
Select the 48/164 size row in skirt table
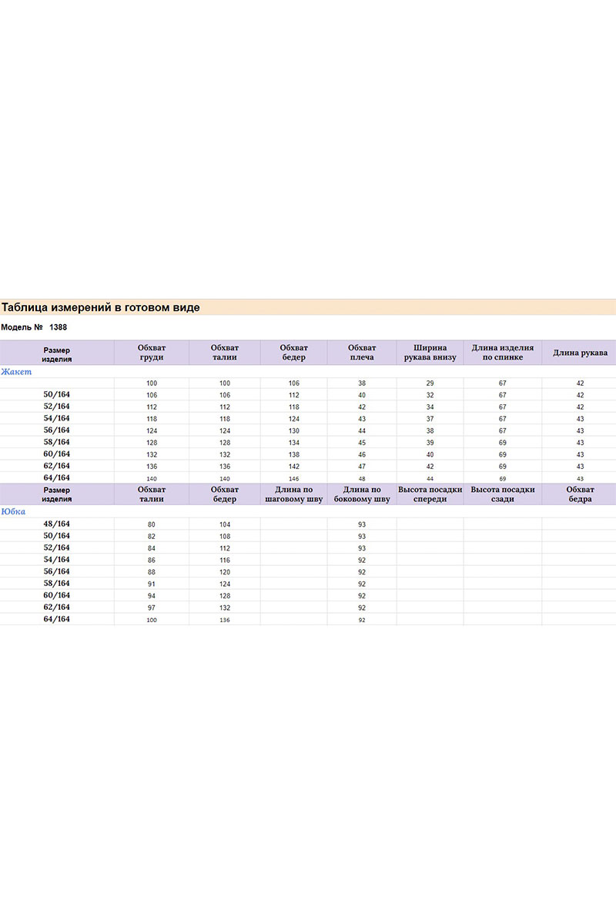tap(56, 524)
